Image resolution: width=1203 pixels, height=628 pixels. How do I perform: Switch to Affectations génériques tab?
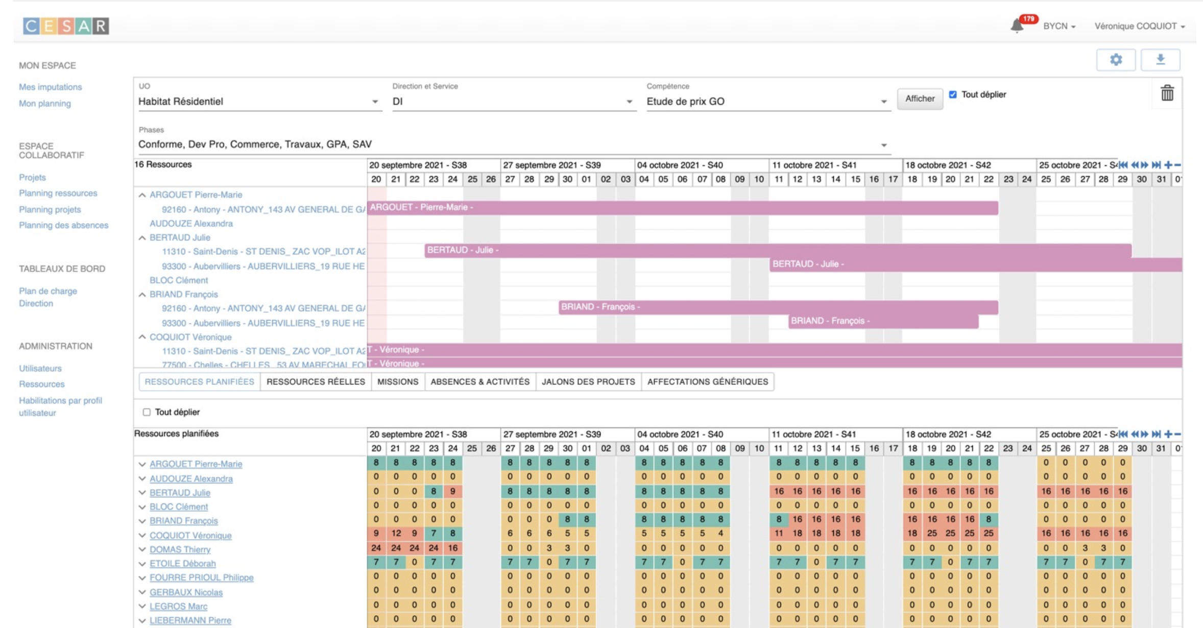click(707, 382)
